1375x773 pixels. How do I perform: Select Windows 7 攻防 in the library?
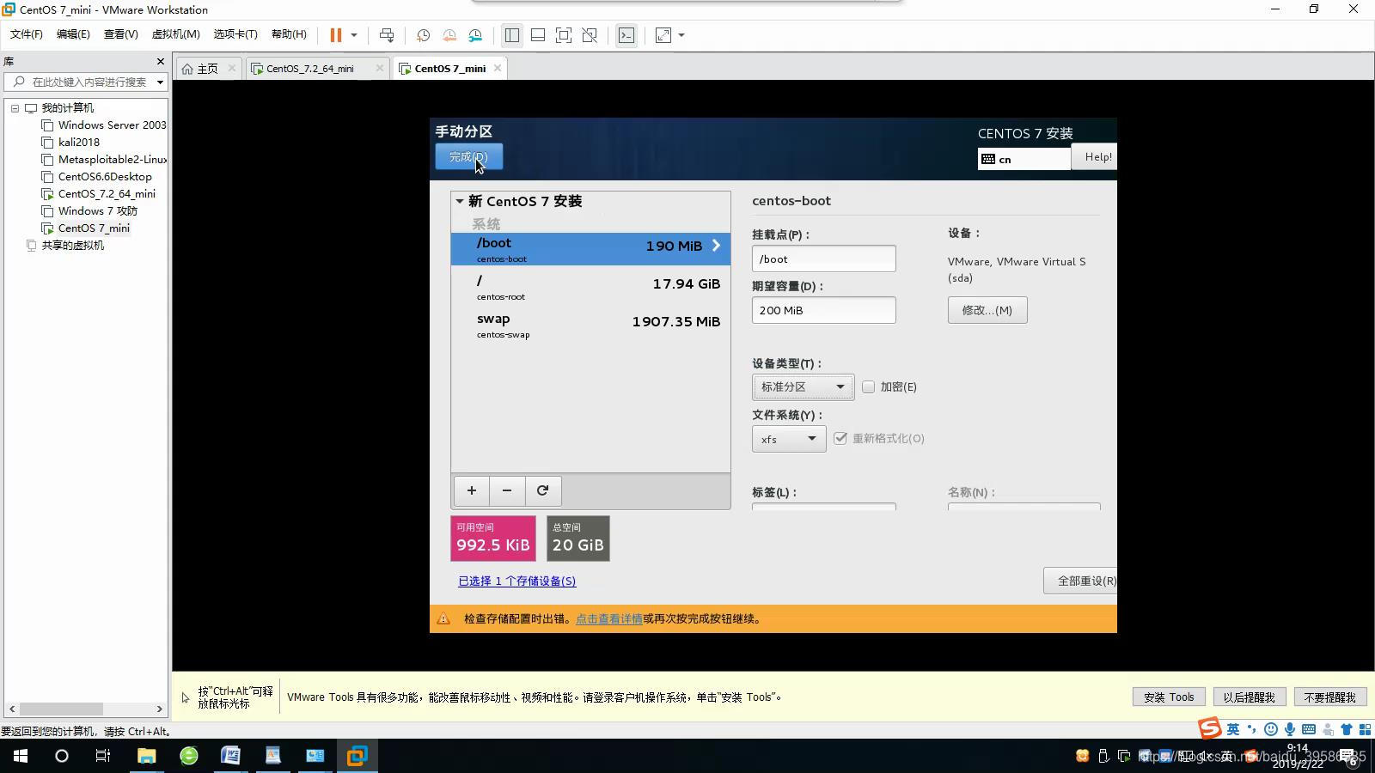(x=97, y=211)
